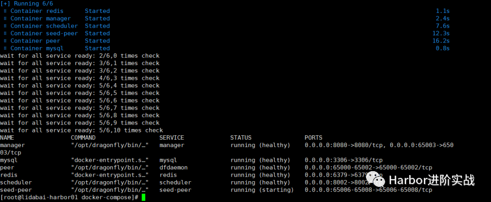The image size is (491, 202).
Task: Click the COMMAND column header
Action: [83, 137]
